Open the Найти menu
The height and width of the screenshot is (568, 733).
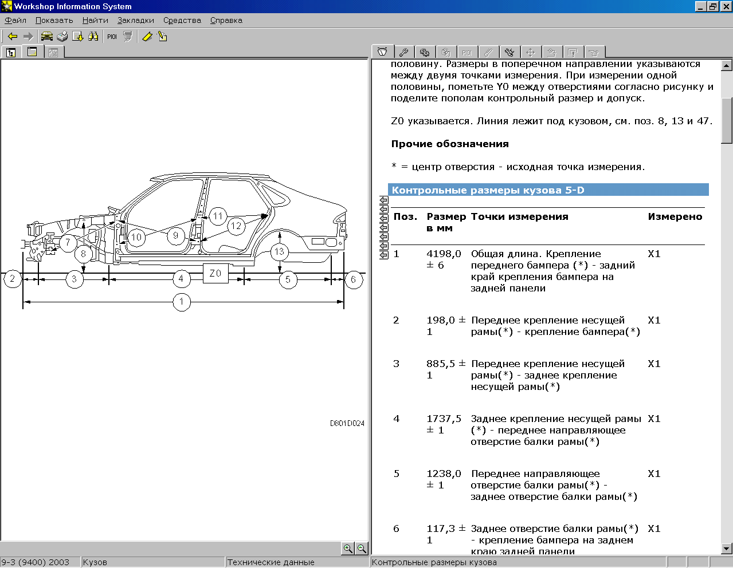[x=95, y=20]
